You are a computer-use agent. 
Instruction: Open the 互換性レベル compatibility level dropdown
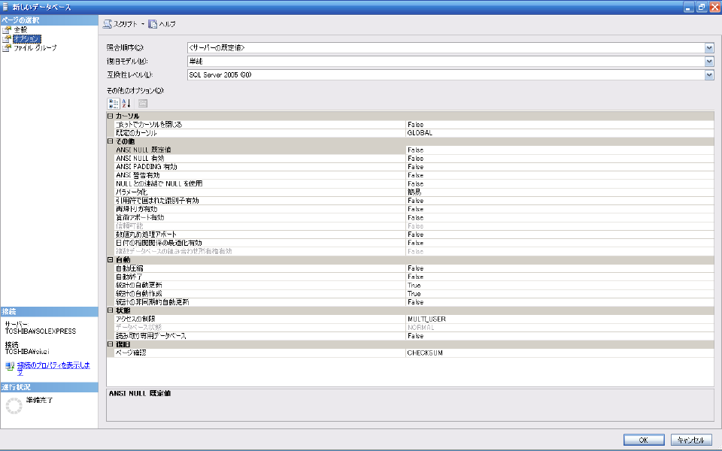[x=709, y=74]
